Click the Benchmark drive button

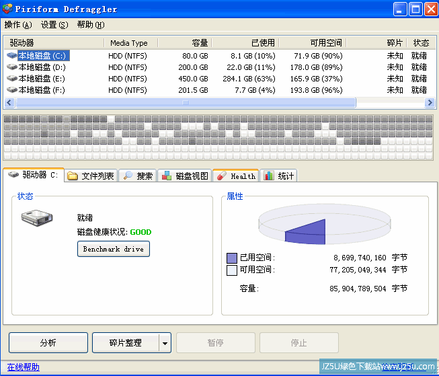114,249
